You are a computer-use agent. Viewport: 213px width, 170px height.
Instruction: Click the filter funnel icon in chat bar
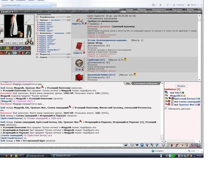coord(137,145)
